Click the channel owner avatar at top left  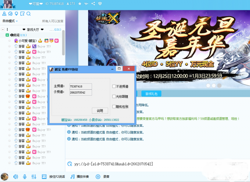click(x=8, y=4)
